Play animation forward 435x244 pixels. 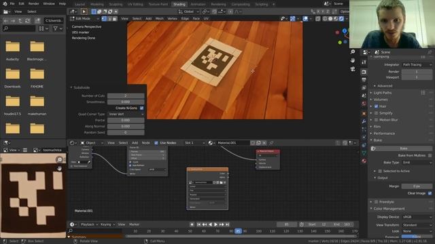pyautogui.click(x=215, y=224)
